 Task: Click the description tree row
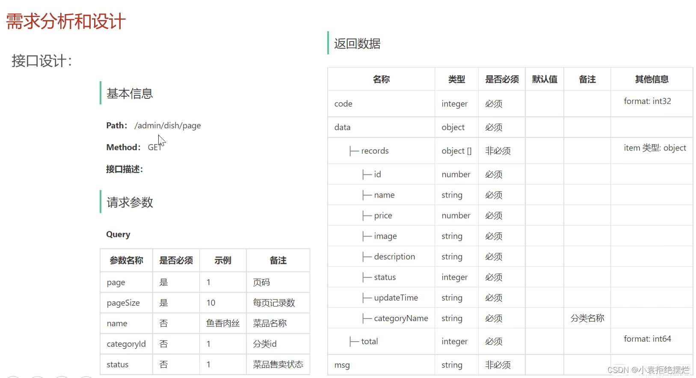(x=389, y=256)
